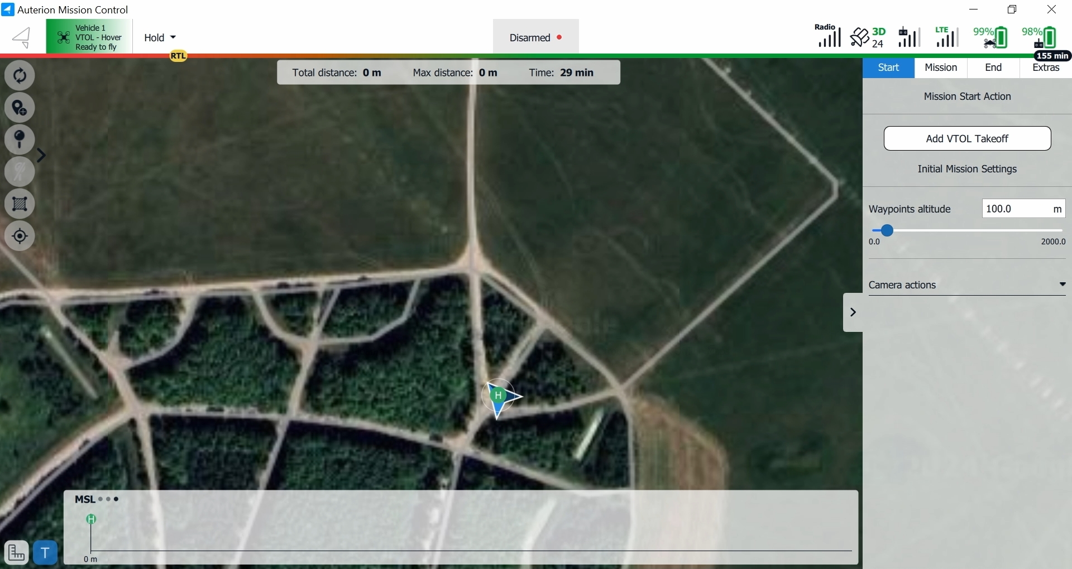
Task: Toggle the blue T terrain button
Action: (45, 553)
